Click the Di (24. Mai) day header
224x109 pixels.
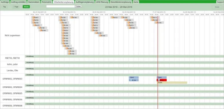69,12
